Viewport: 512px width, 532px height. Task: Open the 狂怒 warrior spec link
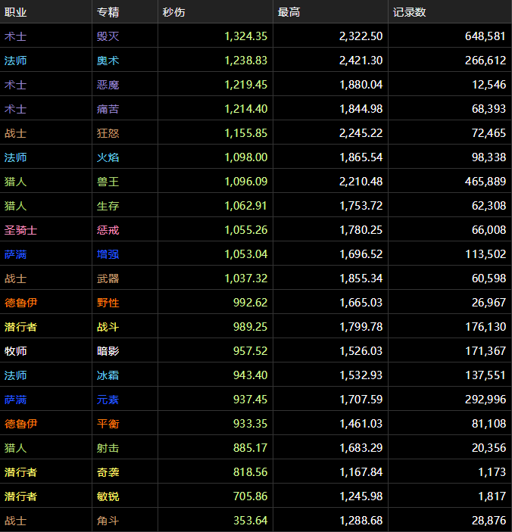click(x=108, y=133)
